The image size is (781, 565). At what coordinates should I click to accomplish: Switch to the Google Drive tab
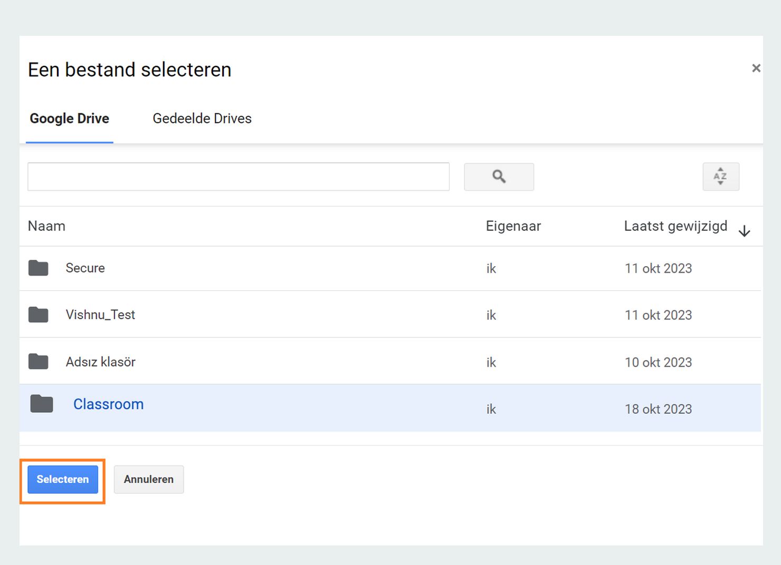tap(70, 119)
